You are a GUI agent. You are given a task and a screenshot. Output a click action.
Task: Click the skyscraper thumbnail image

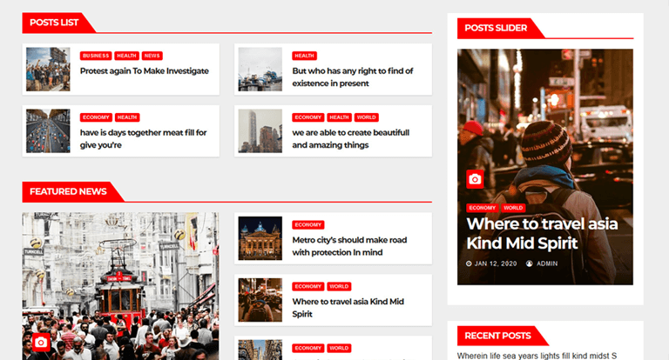coord(260,130)
